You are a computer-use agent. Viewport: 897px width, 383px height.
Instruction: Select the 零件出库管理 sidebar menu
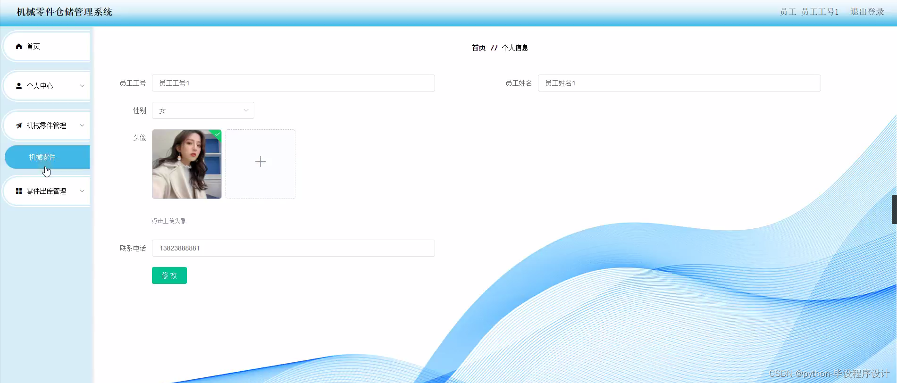tap(46, 191)
